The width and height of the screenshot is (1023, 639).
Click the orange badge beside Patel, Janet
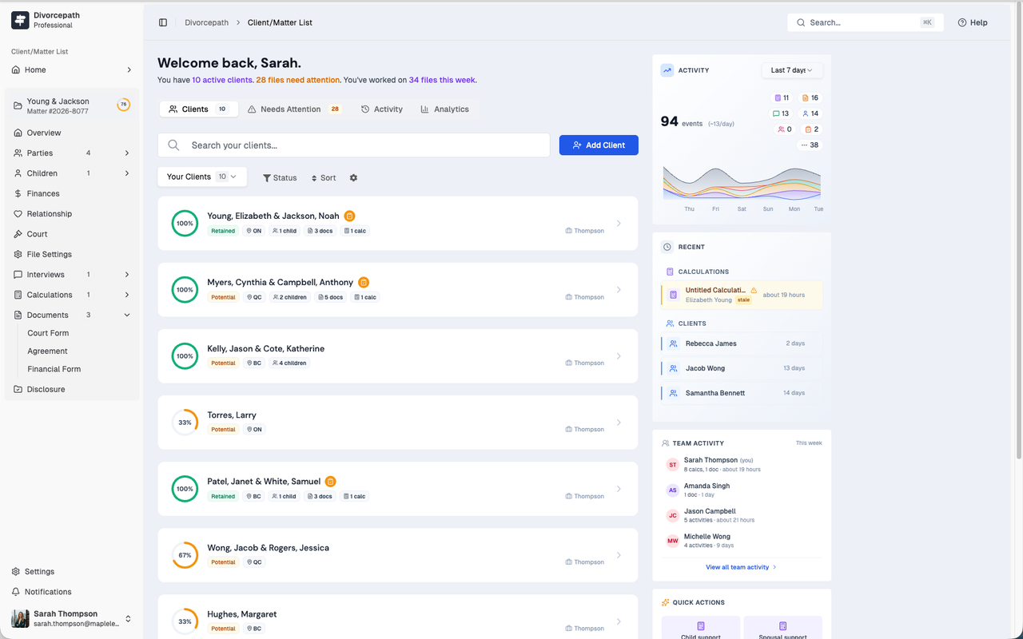point(330,482)
